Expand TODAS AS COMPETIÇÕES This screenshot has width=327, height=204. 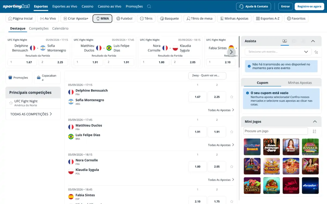click(31, 114)
